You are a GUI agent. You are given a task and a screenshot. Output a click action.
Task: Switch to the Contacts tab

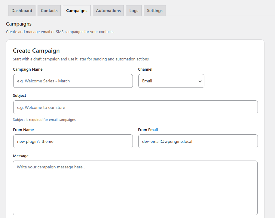(x=49, y=11)
